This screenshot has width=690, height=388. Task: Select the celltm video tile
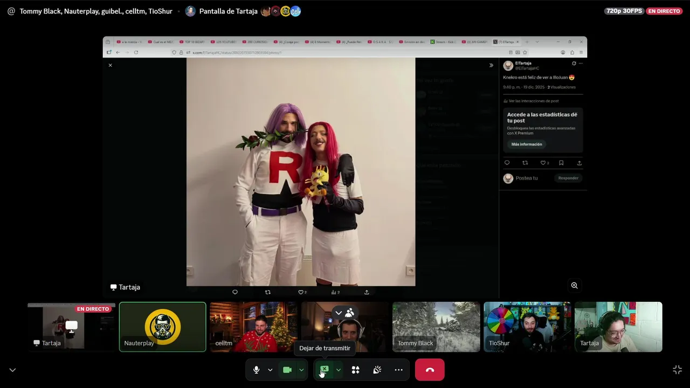coord(253,327)
